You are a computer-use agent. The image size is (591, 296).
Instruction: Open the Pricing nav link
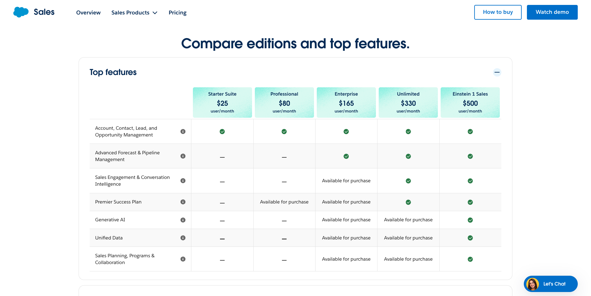point(177,13)
